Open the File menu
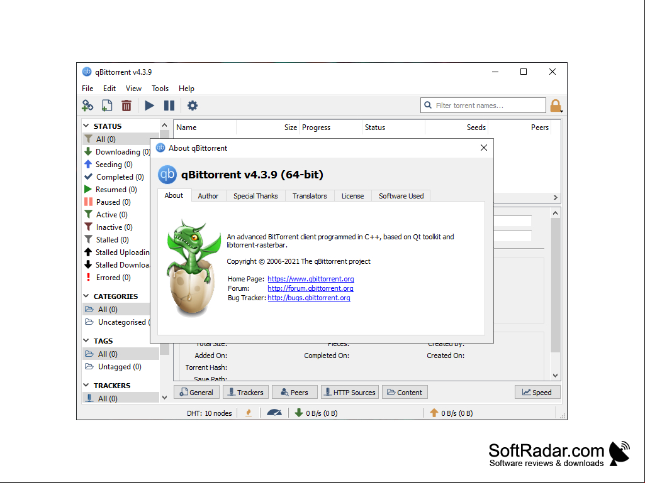 87,89
